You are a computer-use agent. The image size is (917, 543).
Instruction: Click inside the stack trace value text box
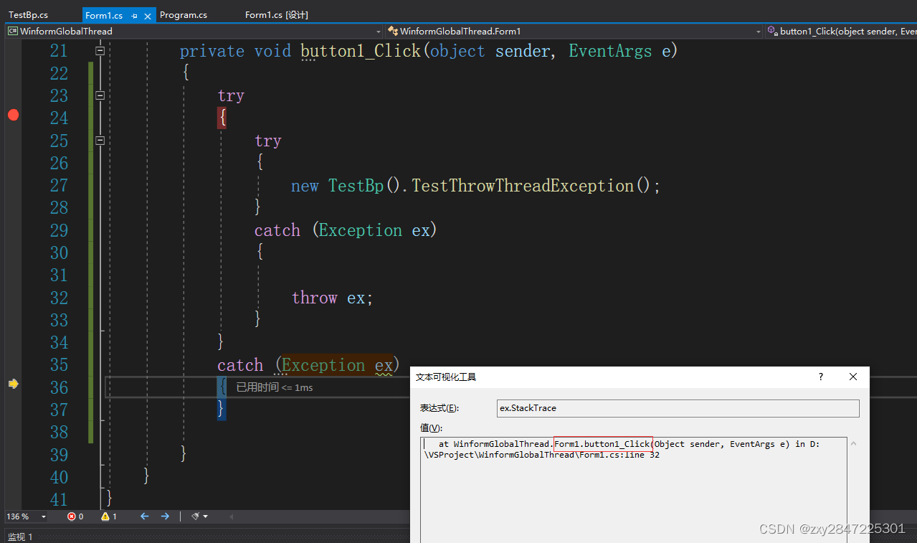click(633, 489)
